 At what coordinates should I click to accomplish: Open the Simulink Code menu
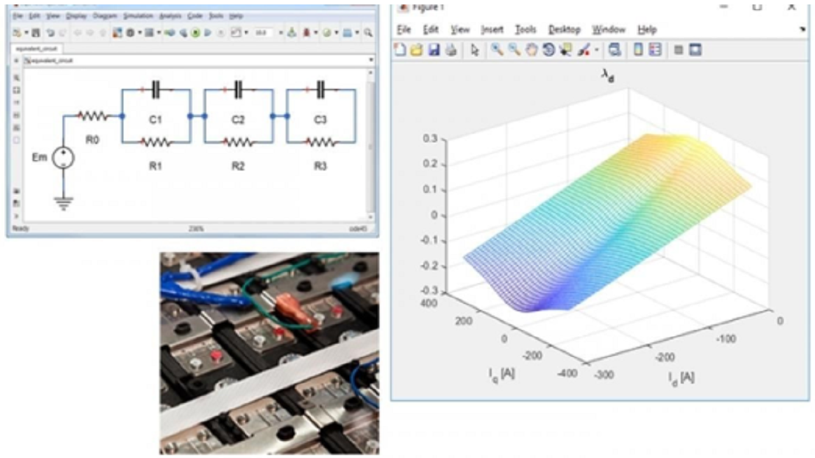click(195, 15)
